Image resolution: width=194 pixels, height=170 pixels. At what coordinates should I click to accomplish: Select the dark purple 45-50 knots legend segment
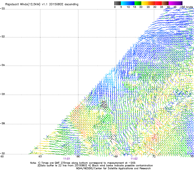pos(179,3)
